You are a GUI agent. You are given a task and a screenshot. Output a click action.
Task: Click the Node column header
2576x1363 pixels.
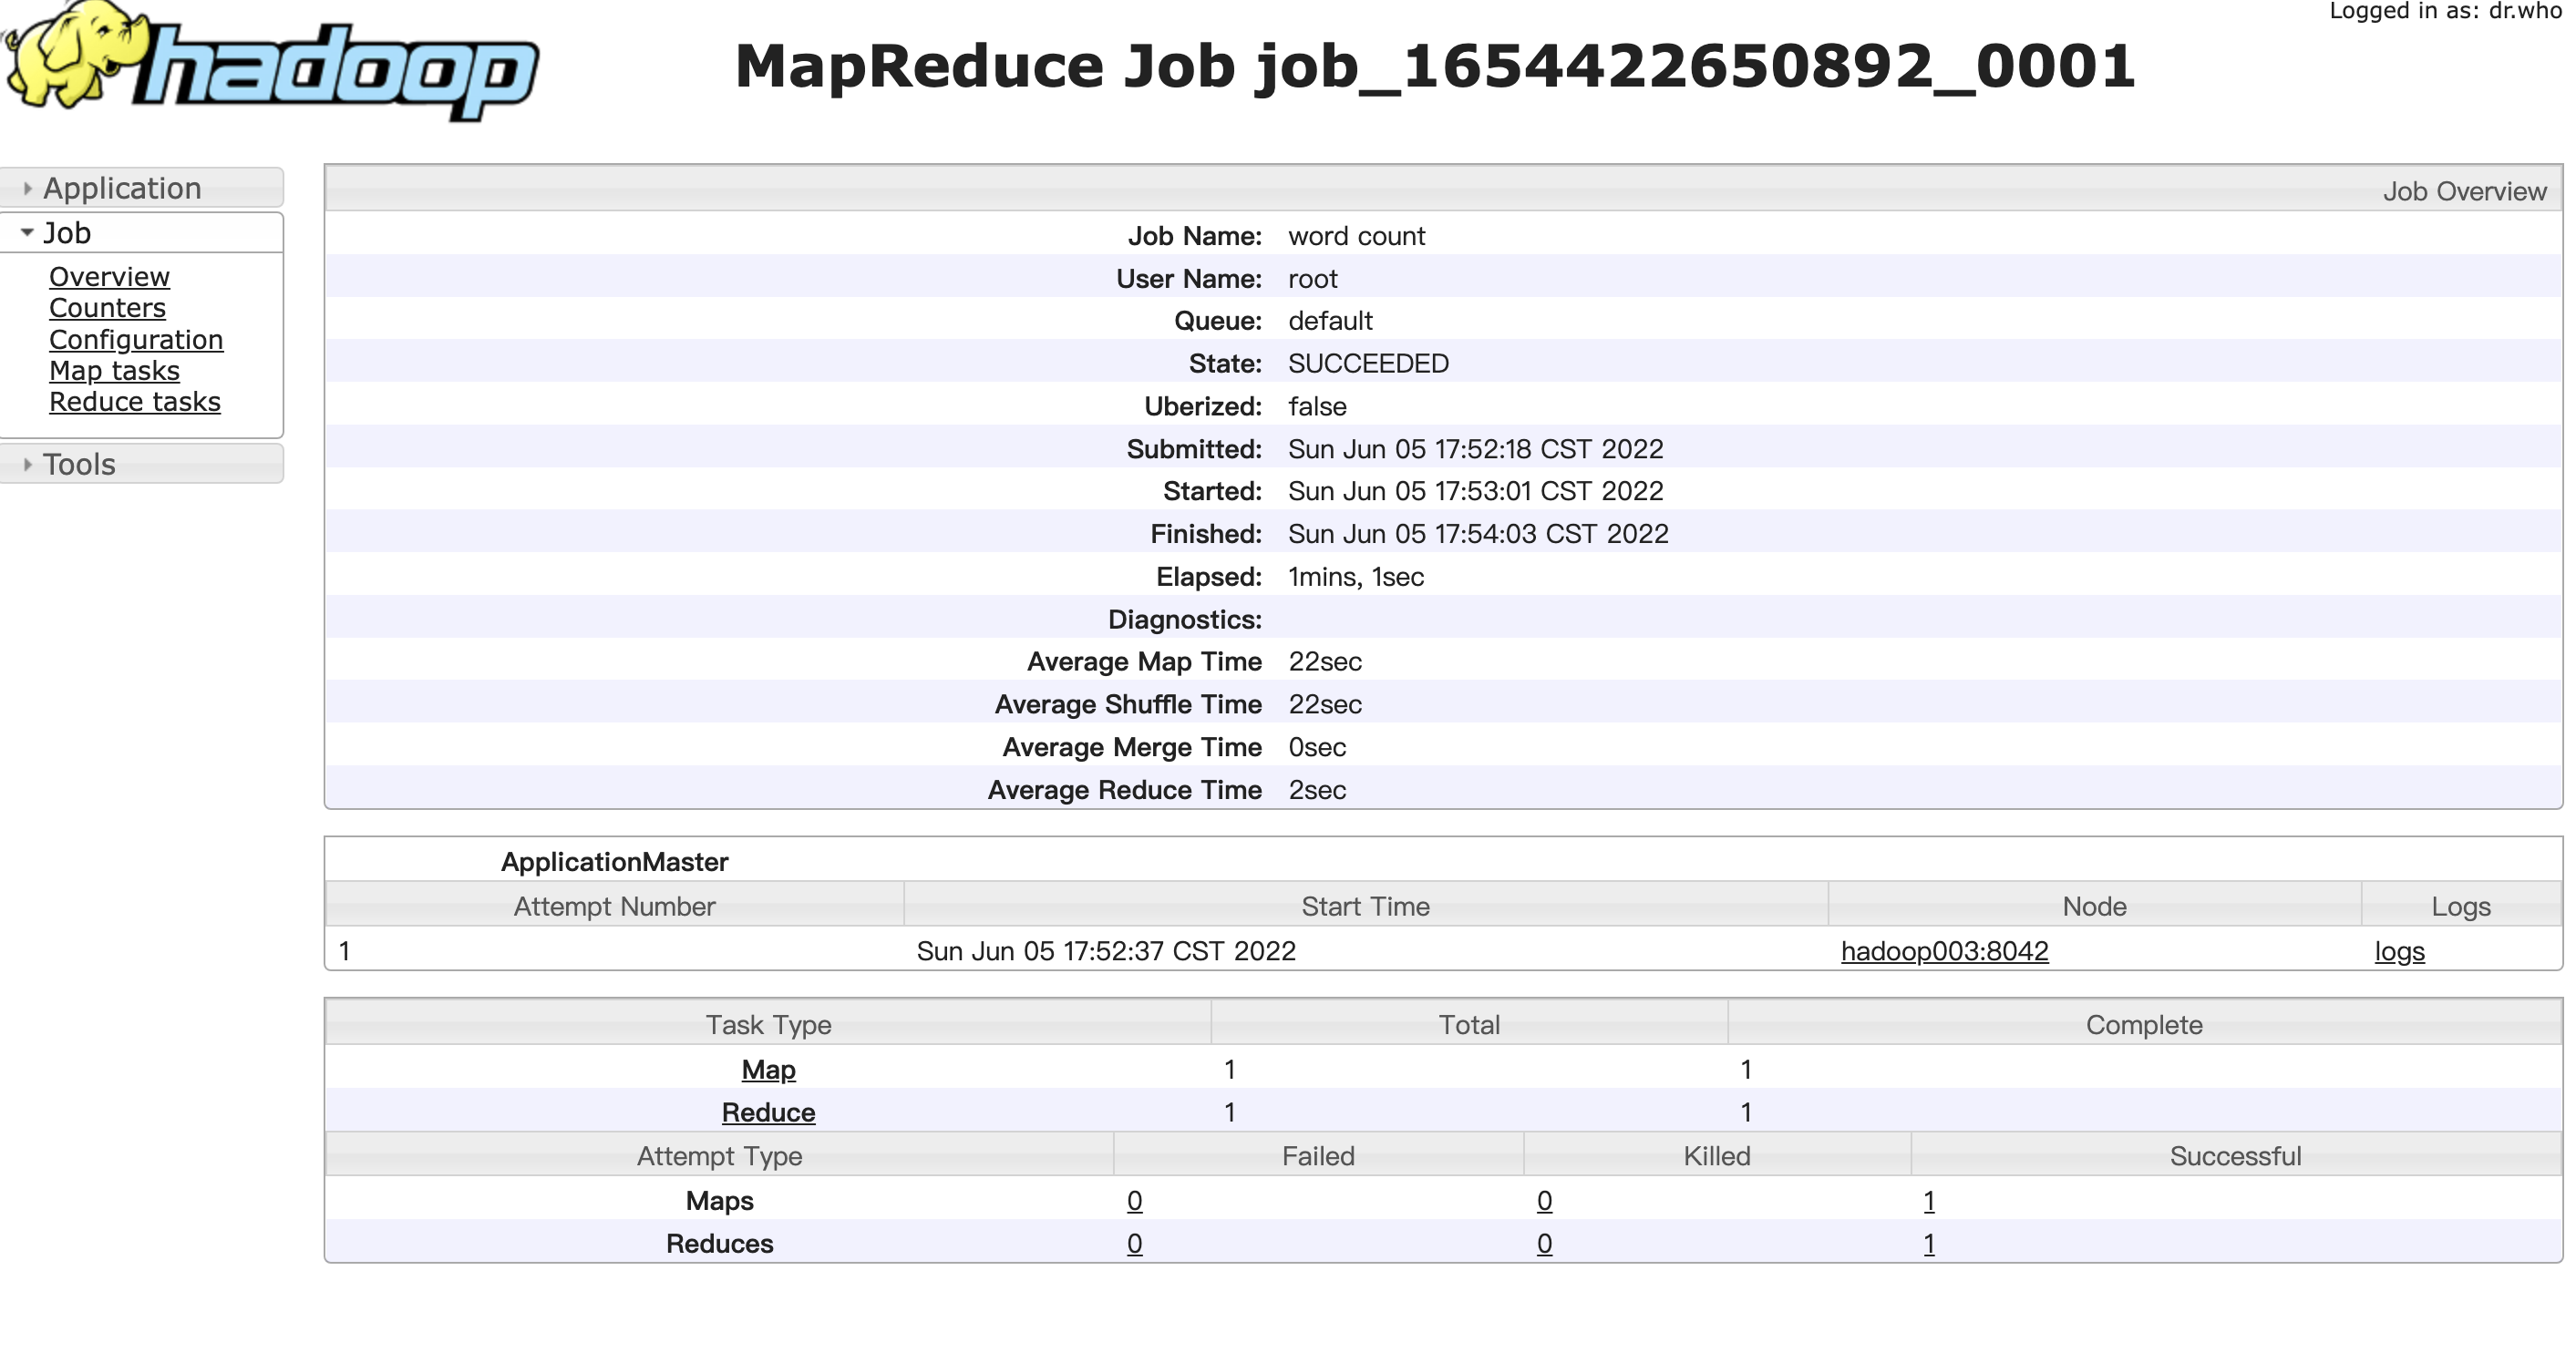2094,907
